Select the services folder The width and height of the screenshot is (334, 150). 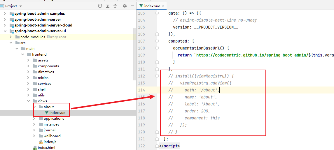[x=45, y=84]
